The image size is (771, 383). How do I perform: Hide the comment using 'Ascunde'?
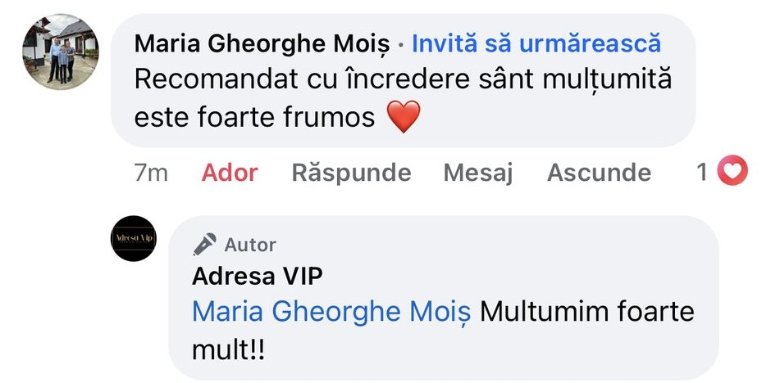599,173
